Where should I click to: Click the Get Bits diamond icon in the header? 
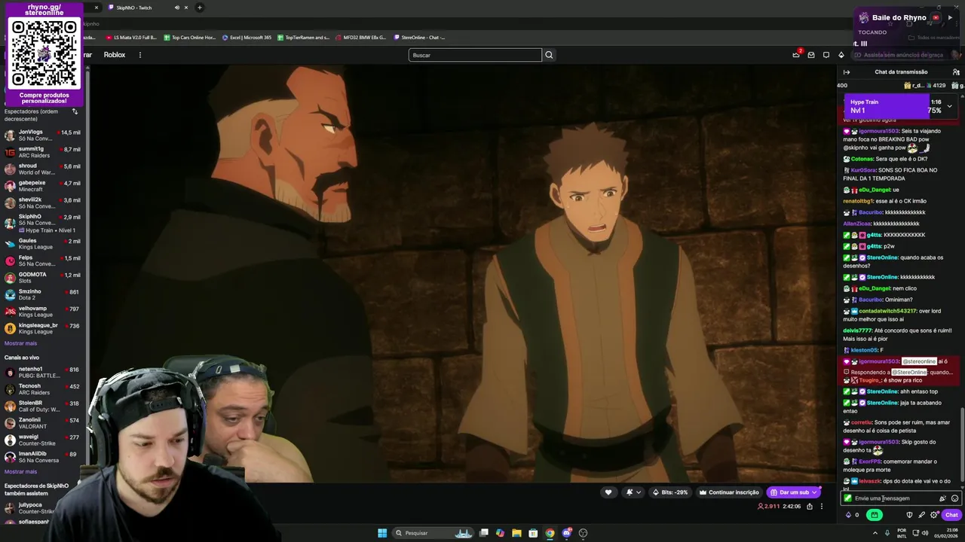click(x=841, y=55)
